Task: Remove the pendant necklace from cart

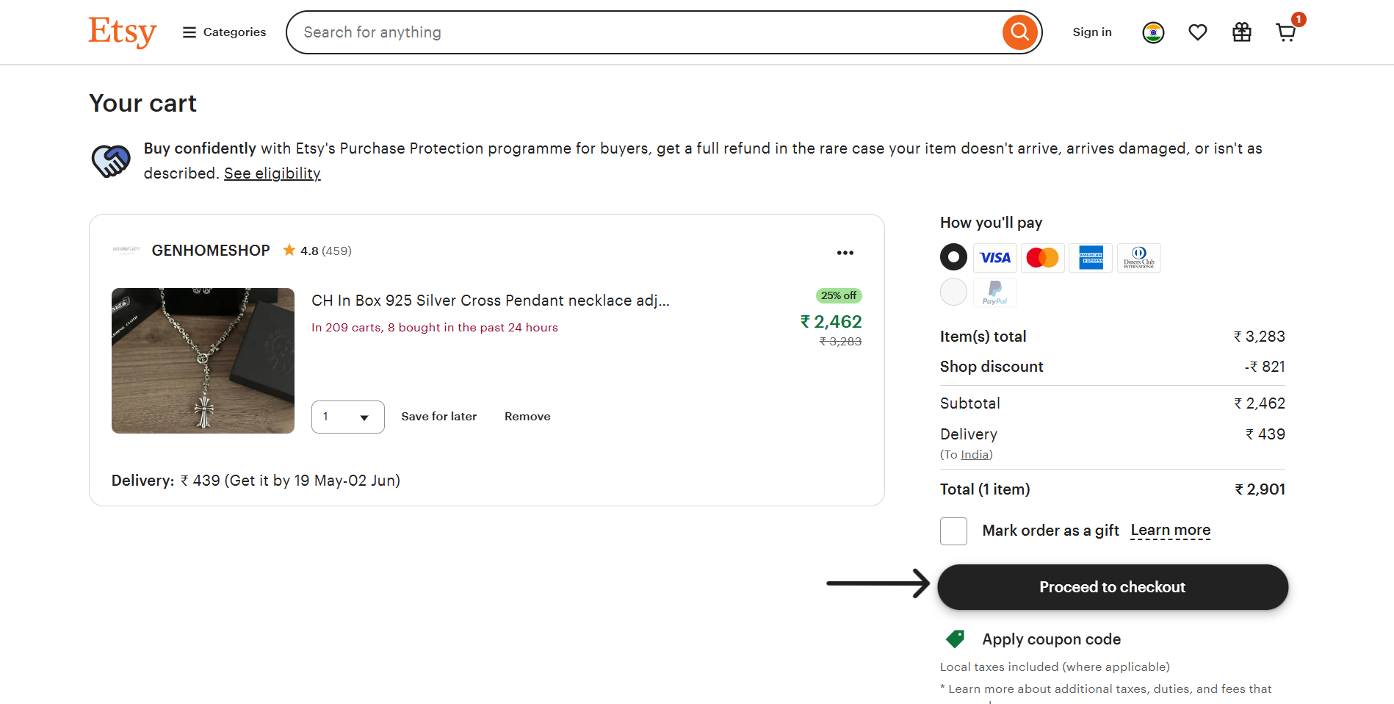Action: coord(527,417)
